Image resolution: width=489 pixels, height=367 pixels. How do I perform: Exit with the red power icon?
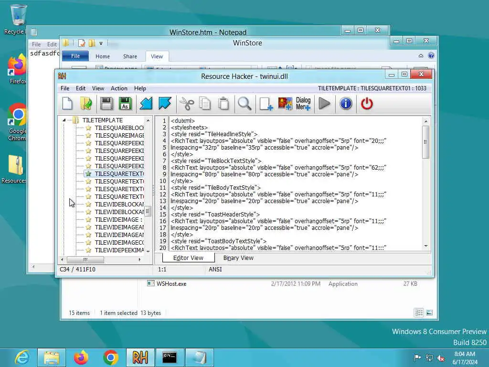[367, 104]
